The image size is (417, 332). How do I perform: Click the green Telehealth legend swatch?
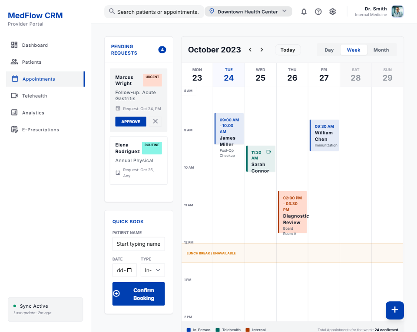[218, 330]
